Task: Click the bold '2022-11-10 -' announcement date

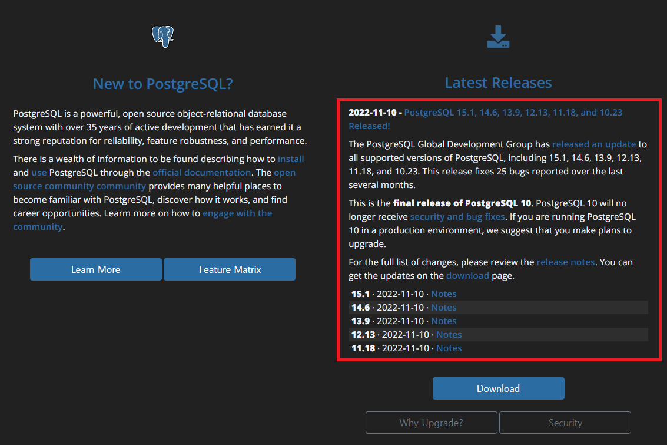Action: click(375, 113)
